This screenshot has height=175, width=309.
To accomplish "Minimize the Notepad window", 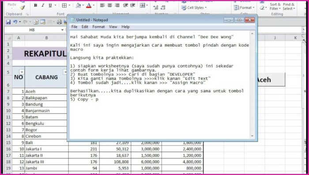I will (229, 20).
